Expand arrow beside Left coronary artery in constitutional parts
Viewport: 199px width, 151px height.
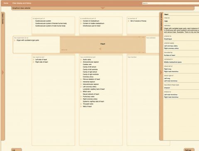pyautogui.click(x=81, y=87)
